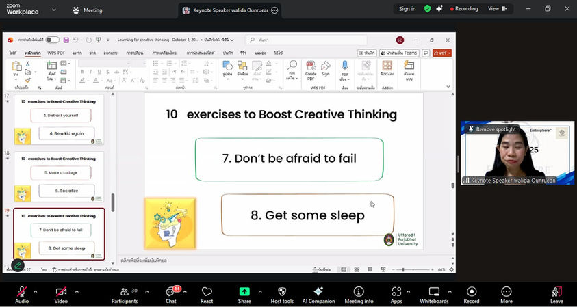Expand Video options arrow
This screenshot has width=577, height=307.
[x=77, y=292]
